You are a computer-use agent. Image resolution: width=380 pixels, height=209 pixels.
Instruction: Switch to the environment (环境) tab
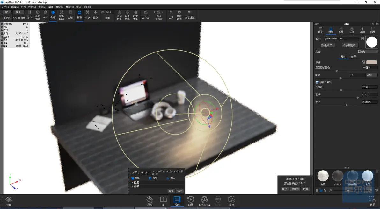352,31
